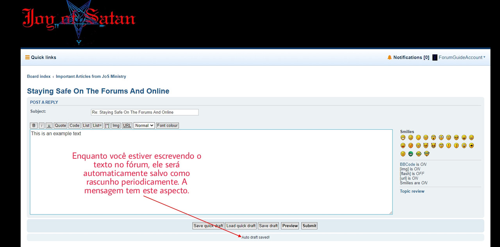Open the Quick links menu
Viewport: 500px width, 247px height.
pyautogui.click(x=41, y=57)
